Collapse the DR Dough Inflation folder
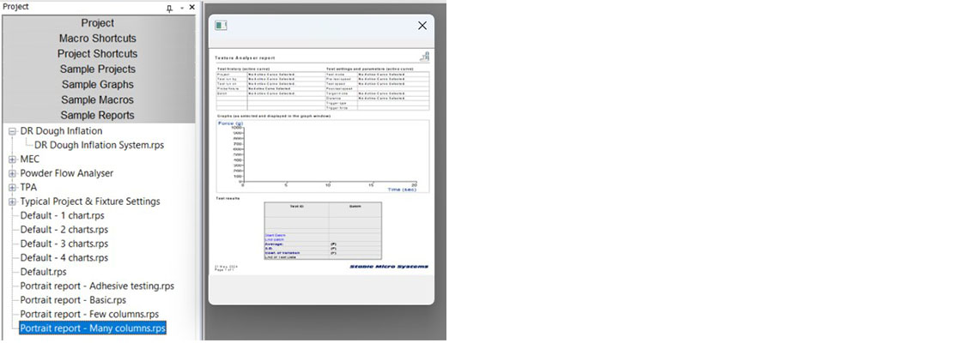 12,131
